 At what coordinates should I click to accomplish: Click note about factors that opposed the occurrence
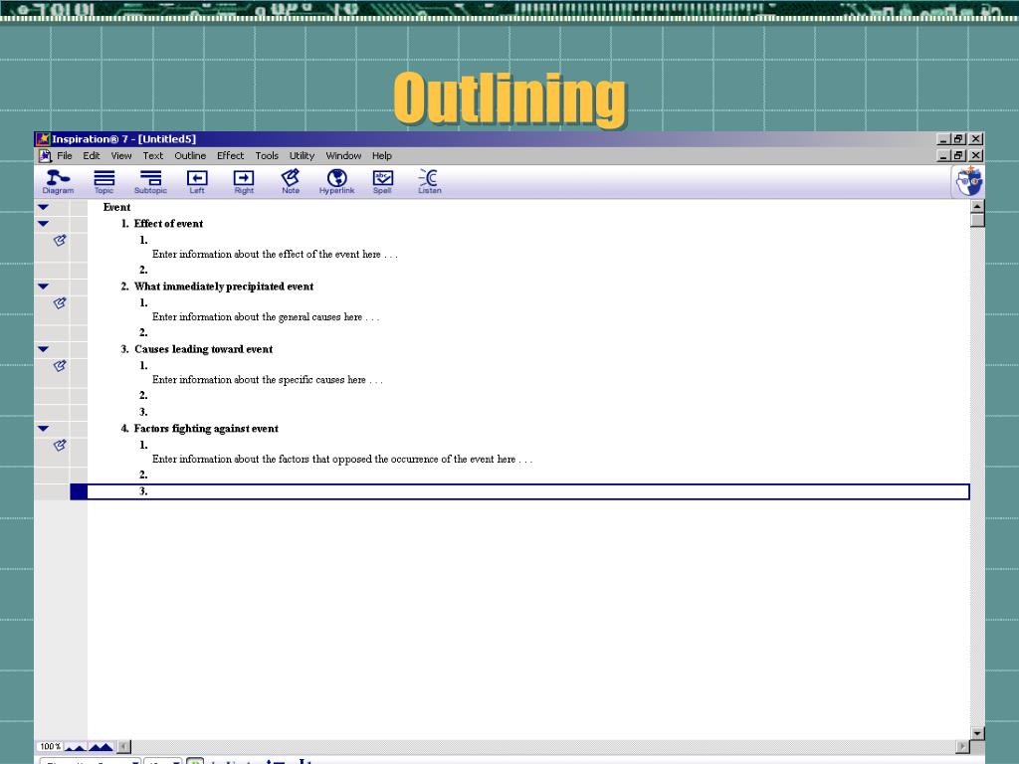click(x=342, y=460)
